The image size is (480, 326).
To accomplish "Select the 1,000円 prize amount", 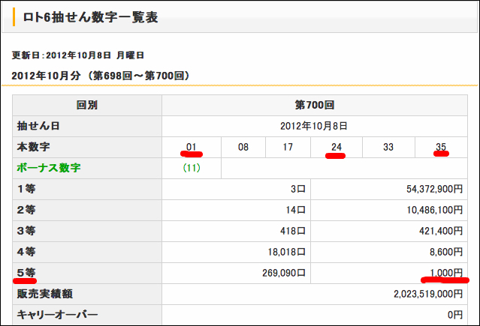I will coord(446,273).
